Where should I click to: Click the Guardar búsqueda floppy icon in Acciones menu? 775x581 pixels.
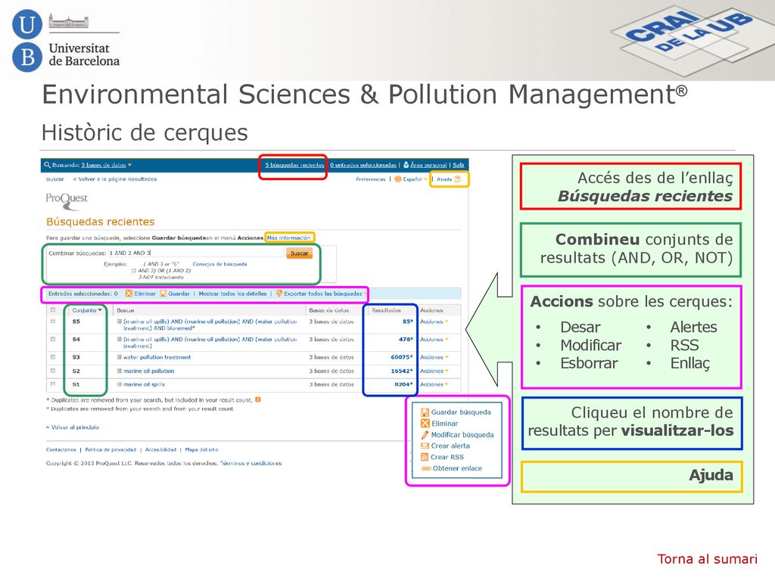[x=425, y=412]
